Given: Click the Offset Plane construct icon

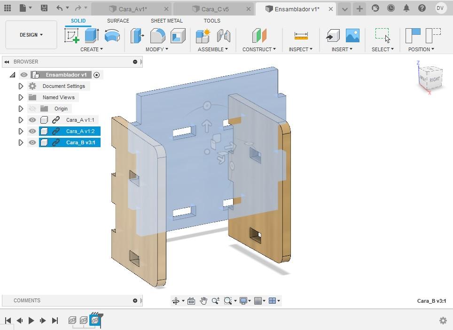Looking at the screenshot, I should 259,36.
